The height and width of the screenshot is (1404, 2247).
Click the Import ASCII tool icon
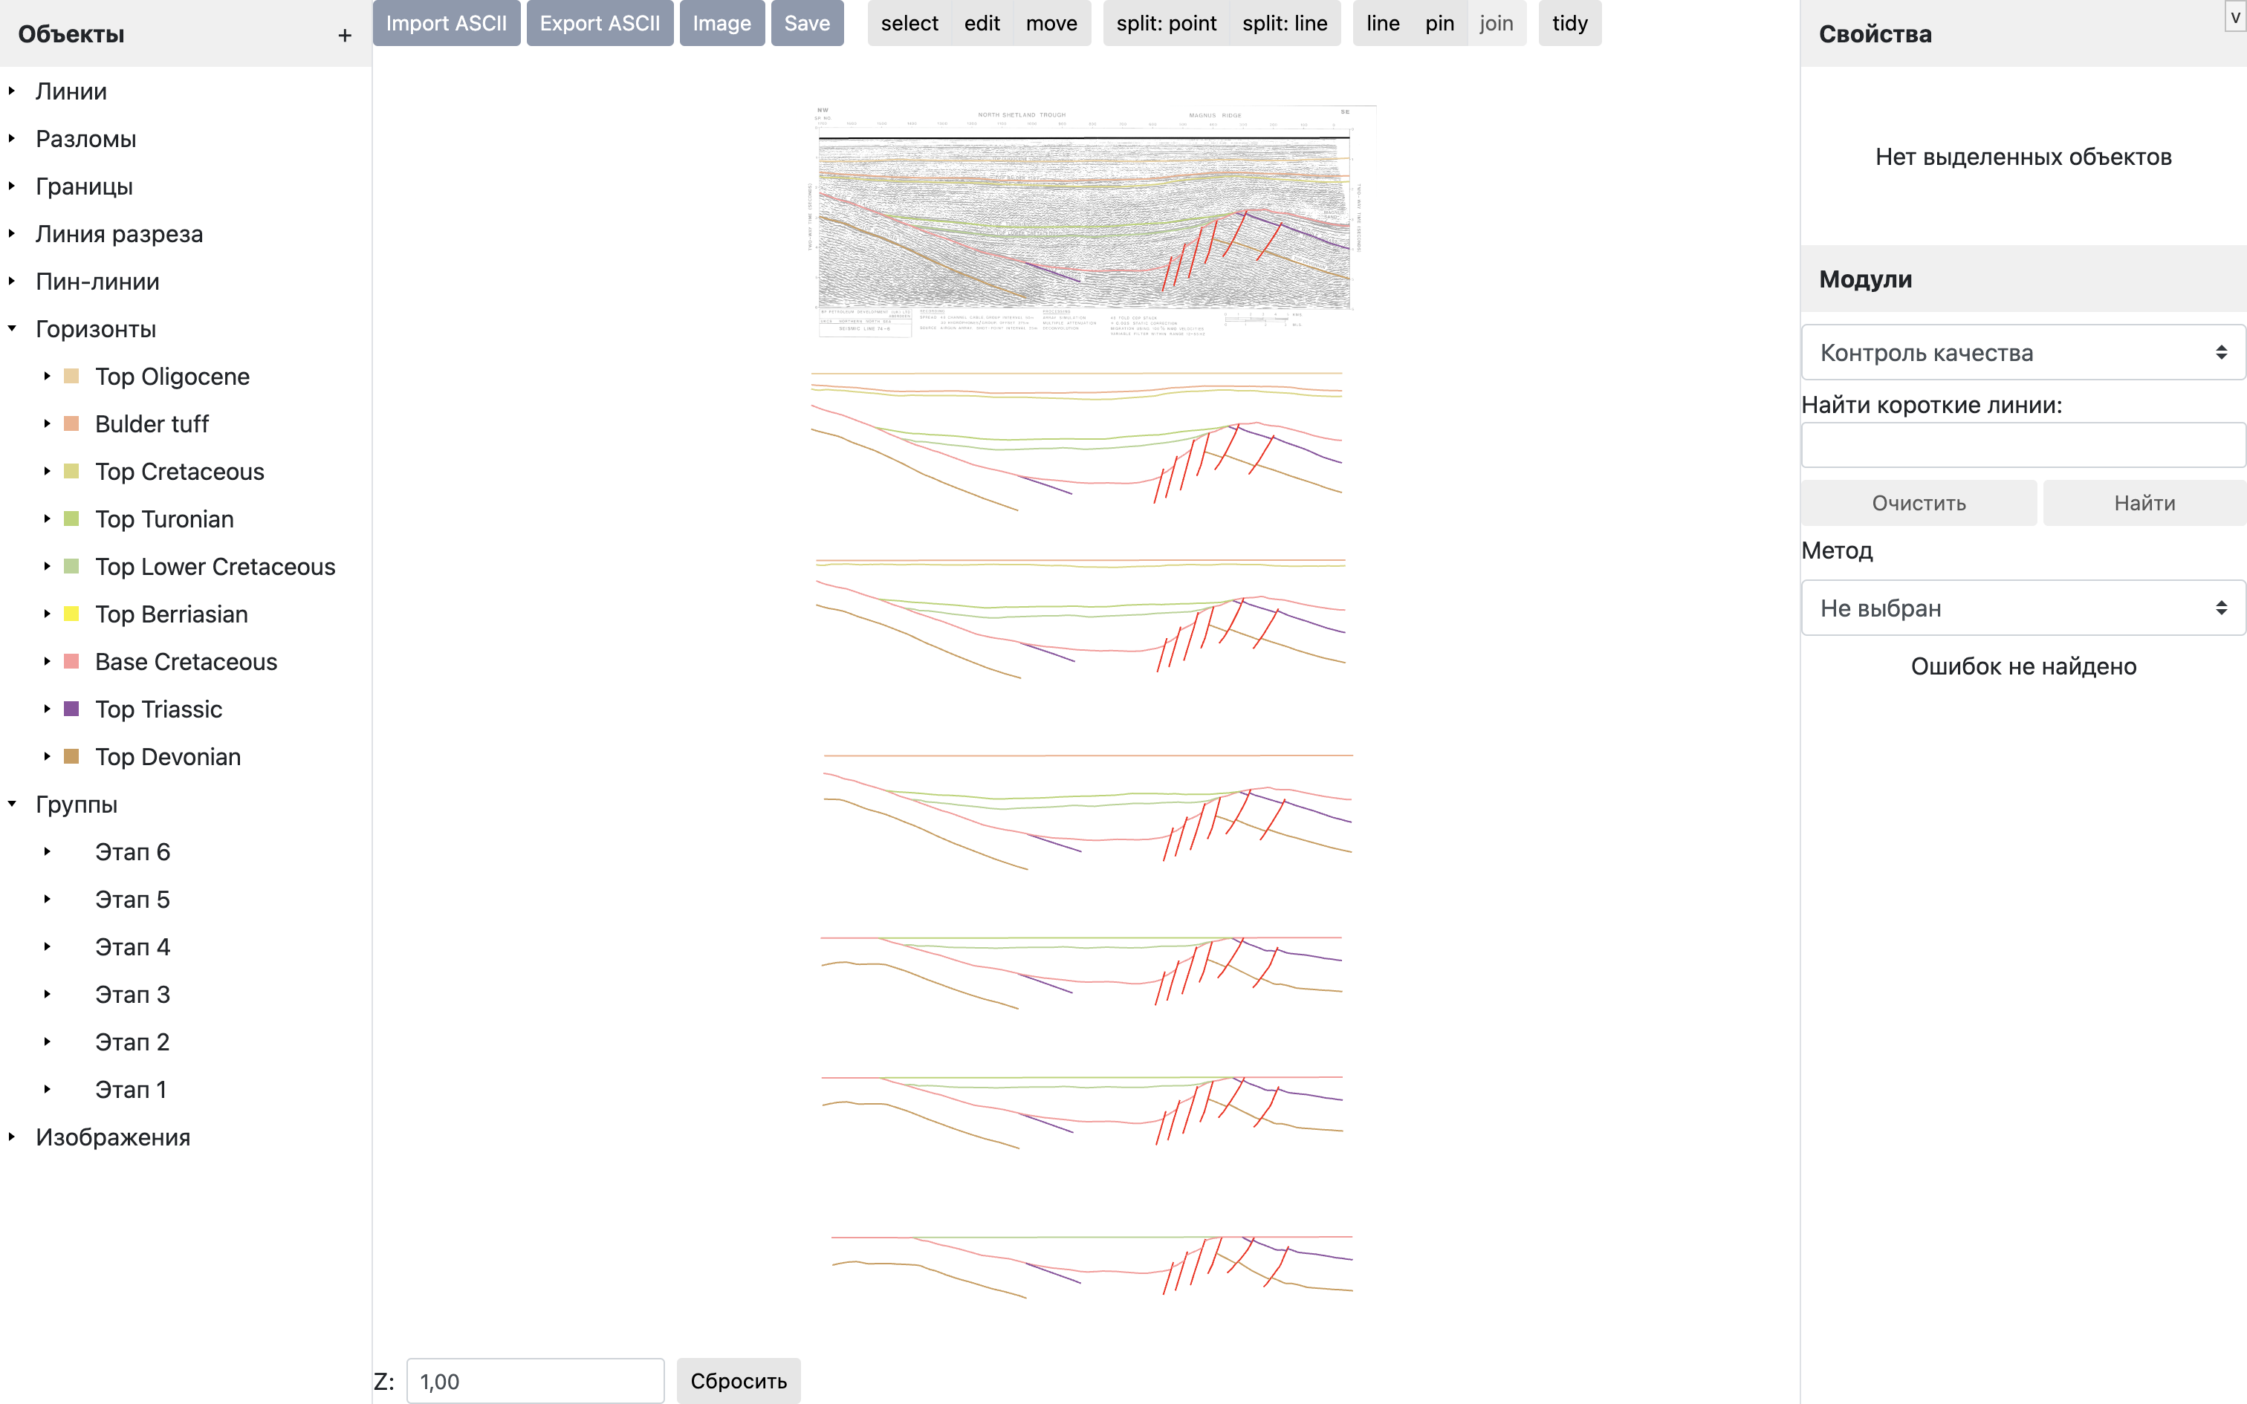(x=445, y=22)
